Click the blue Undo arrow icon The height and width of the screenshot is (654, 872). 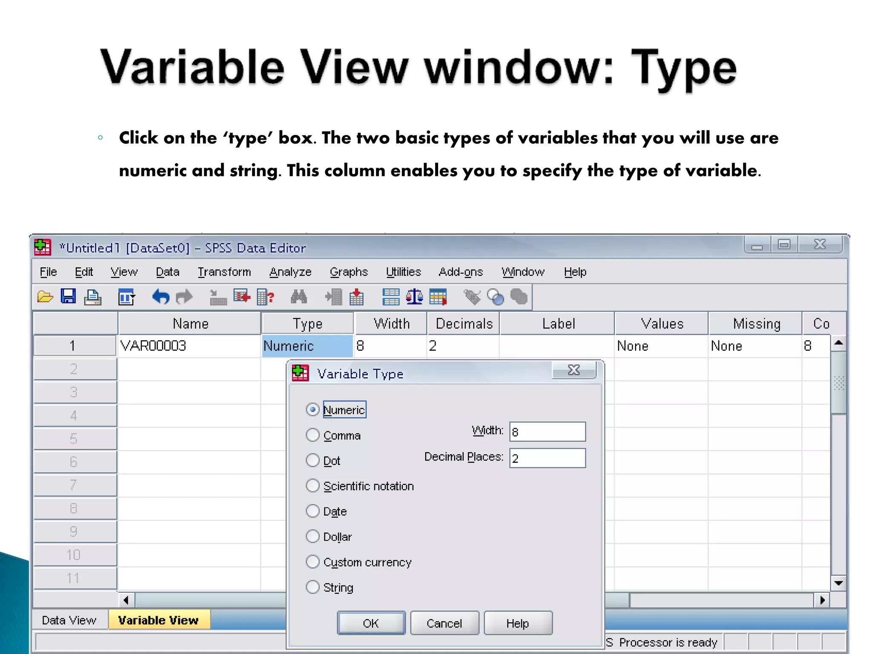[x=161, y=297]
